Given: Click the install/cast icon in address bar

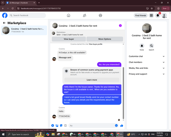Looking at the screenshot, I should pos(147,9).
